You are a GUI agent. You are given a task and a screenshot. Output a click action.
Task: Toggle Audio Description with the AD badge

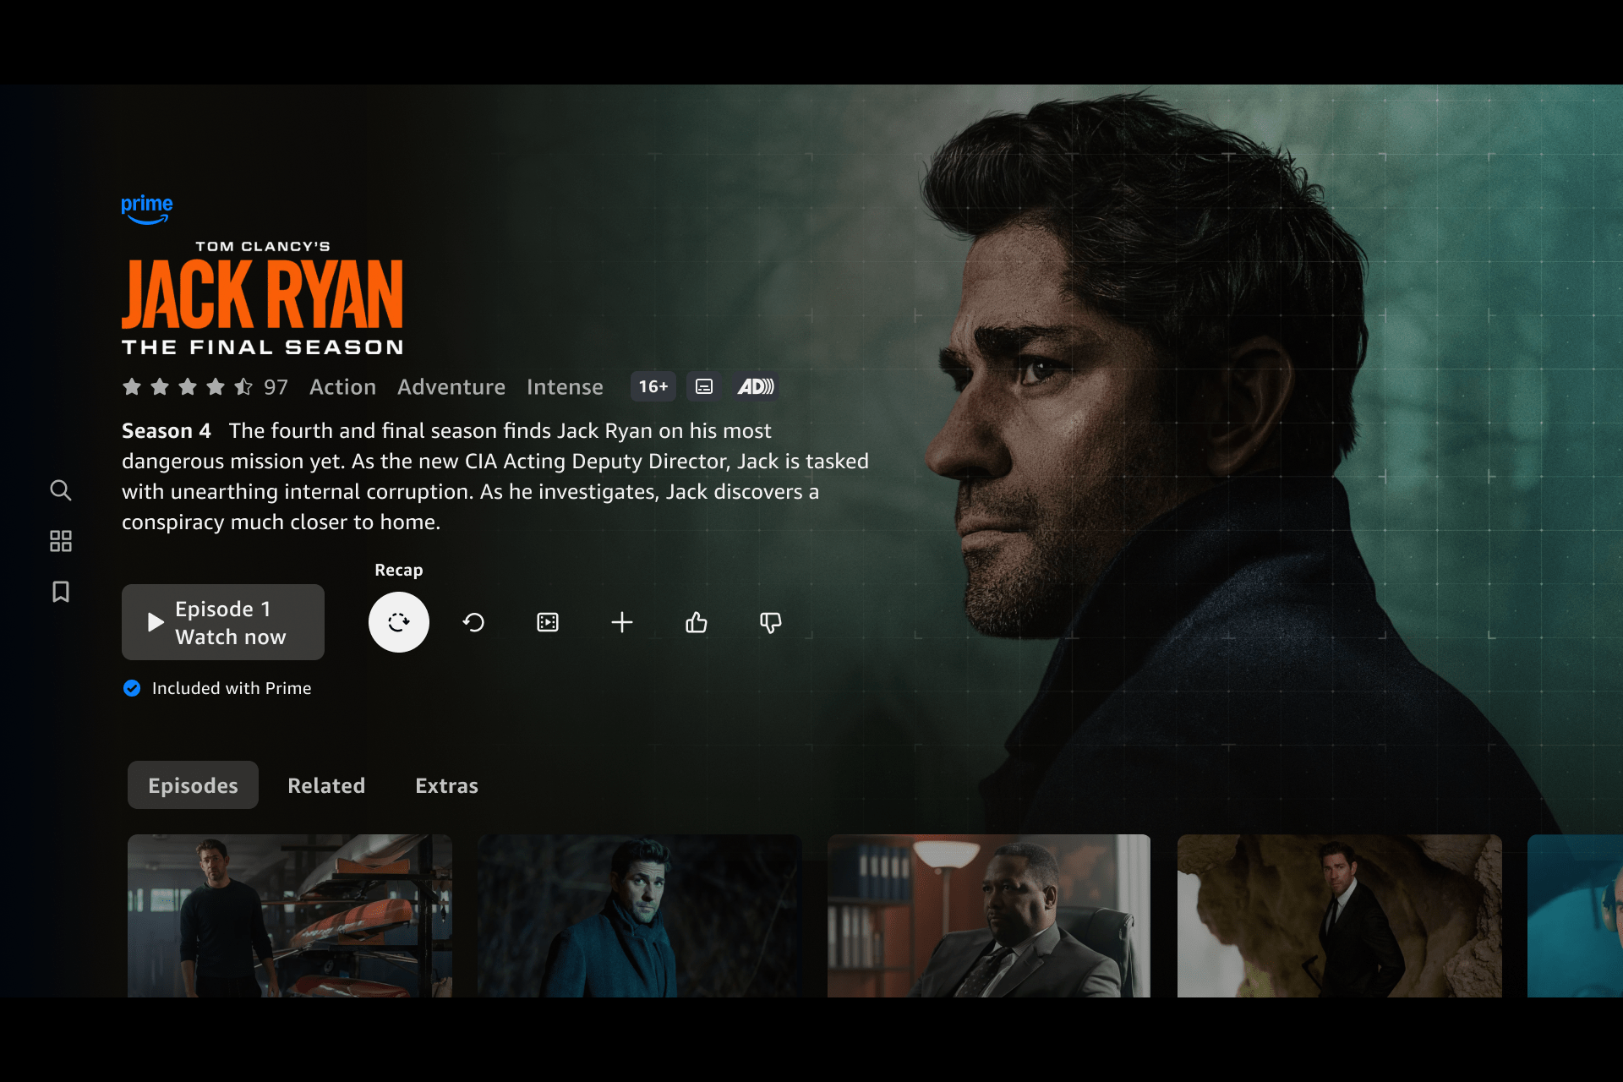point(756,386)
